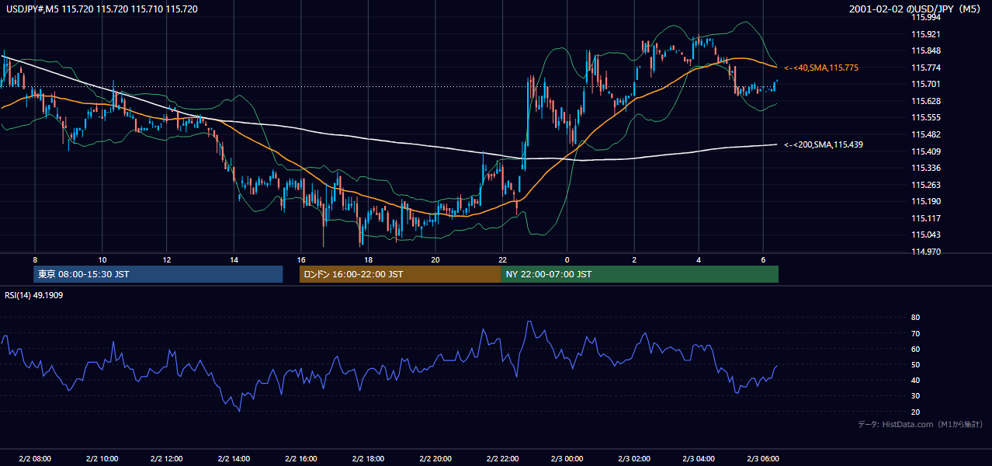Select the NY 22:00-07:00 JST session bar
Screen dimensions: 992x466
pos(640,274)
